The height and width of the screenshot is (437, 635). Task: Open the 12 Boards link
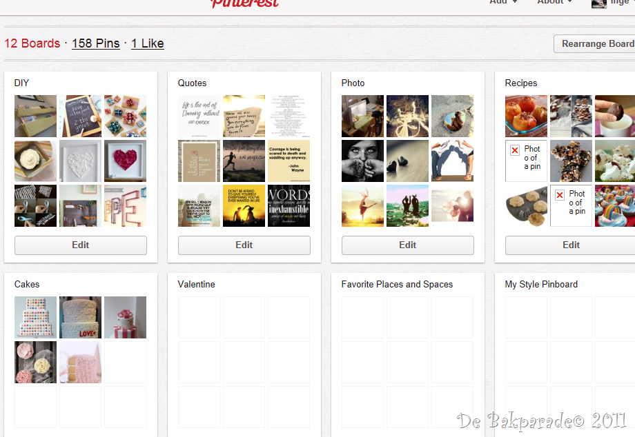pos(32,43)
